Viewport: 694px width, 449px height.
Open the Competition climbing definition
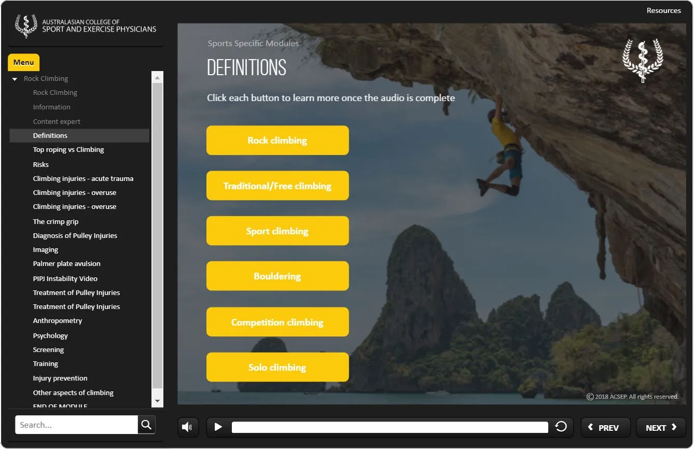pos(277,322)
